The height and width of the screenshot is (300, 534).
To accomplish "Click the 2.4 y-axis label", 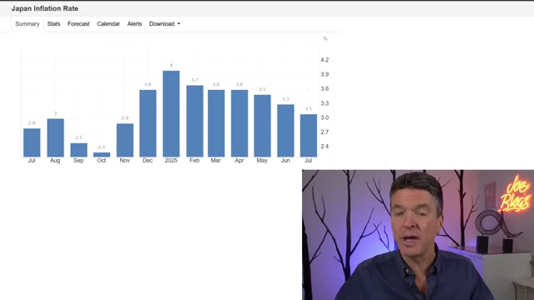I will (x=325, y=147).
